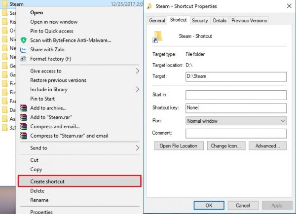This screenshot has width=296, height=214.
Task: Click folder icon of the '32' row
Action: (5, 128)
